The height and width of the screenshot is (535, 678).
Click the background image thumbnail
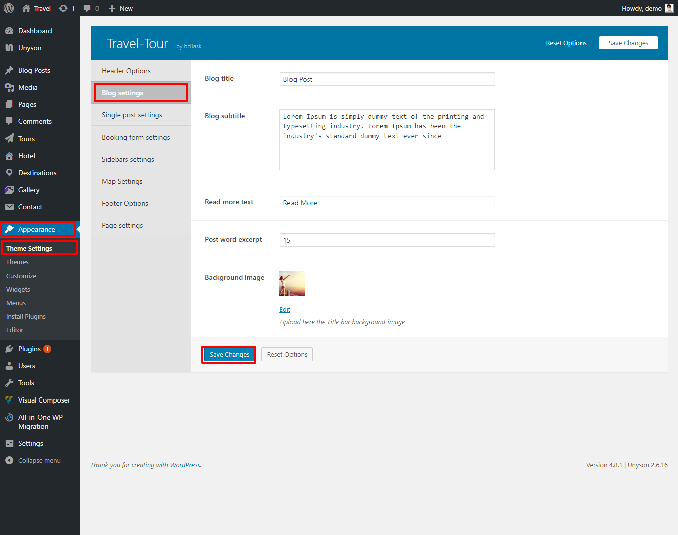click(292, 283)
